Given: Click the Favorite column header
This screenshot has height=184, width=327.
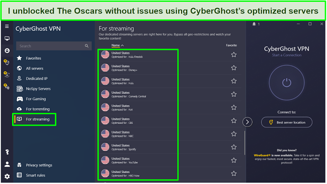Looking at the screenshot, I should click(x=231, y=45).
